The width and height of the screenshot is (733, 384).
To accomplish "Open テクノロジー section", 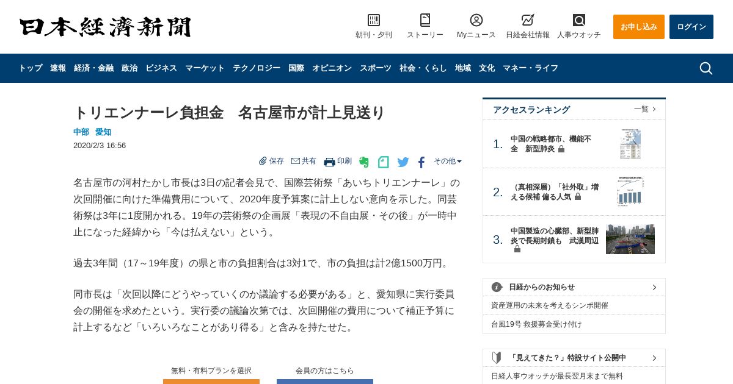I will pos(257,68).
